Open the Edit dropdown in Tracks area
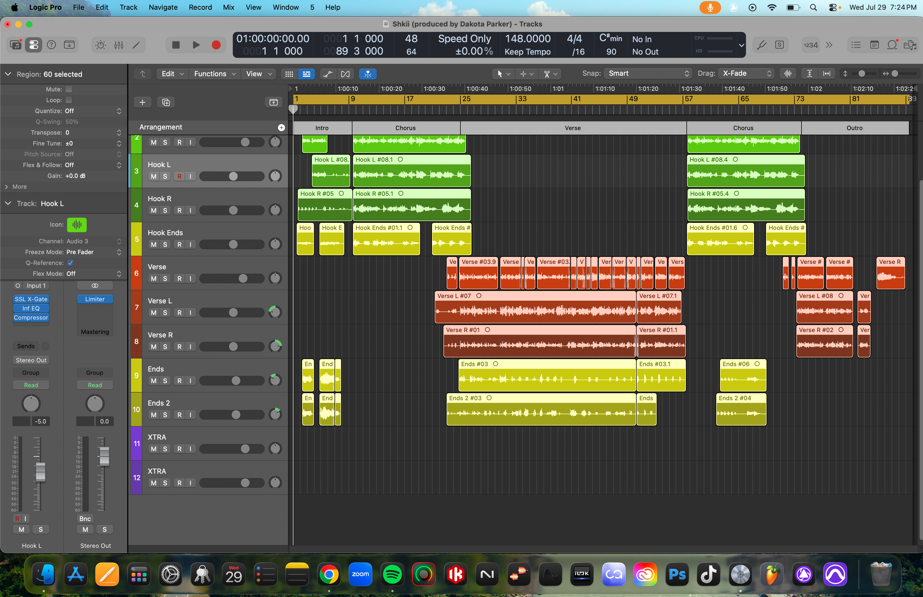This screenshot has width=923, height=597. [x=172, y=74]
